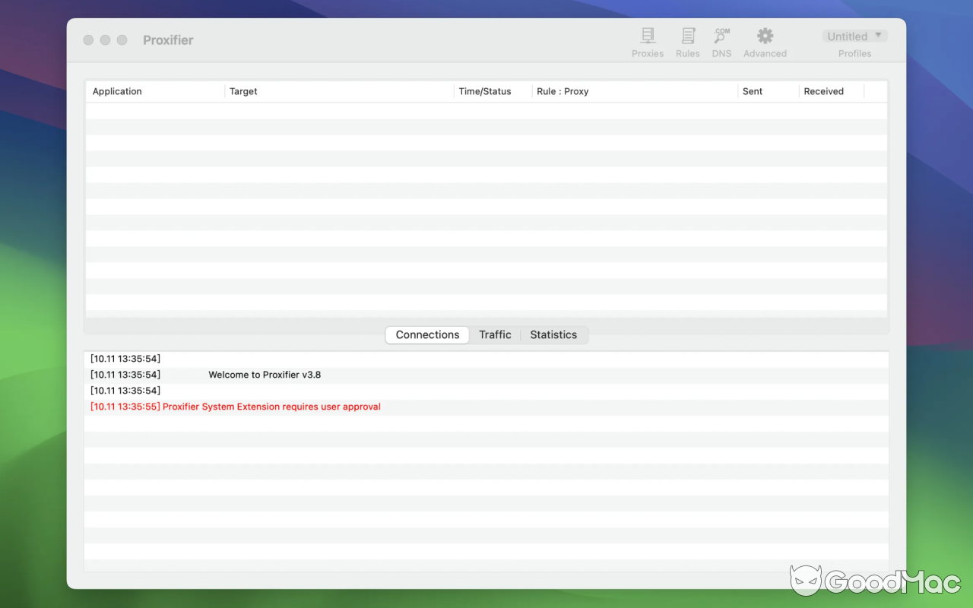Sort by the Sent column header
The width and height of the screenshot is (973, 608).
752,91
